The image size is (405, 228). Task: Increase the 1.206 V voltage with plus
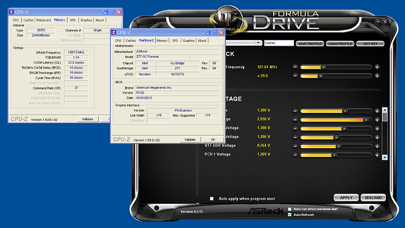point(377,137)
